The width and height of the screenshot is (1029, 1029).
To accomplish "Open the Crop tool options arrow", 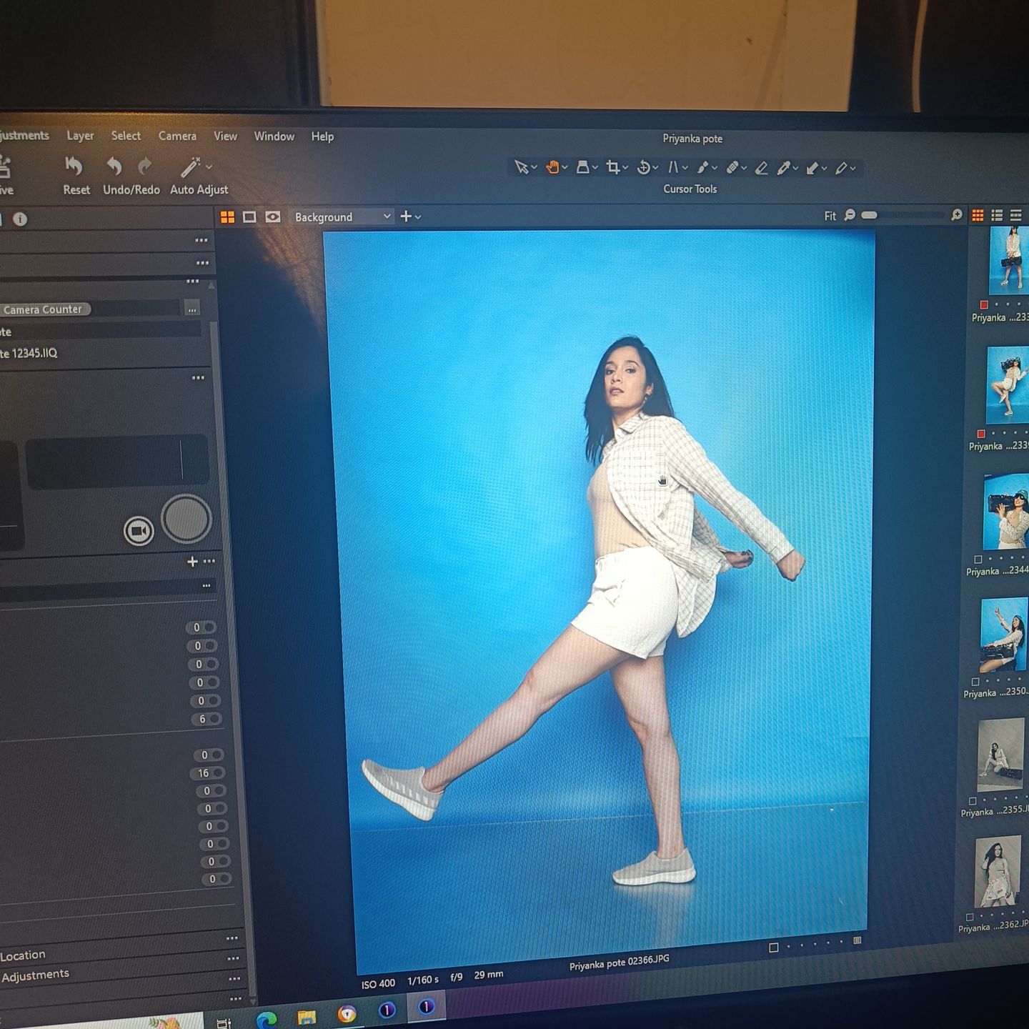I will point(625,168).
